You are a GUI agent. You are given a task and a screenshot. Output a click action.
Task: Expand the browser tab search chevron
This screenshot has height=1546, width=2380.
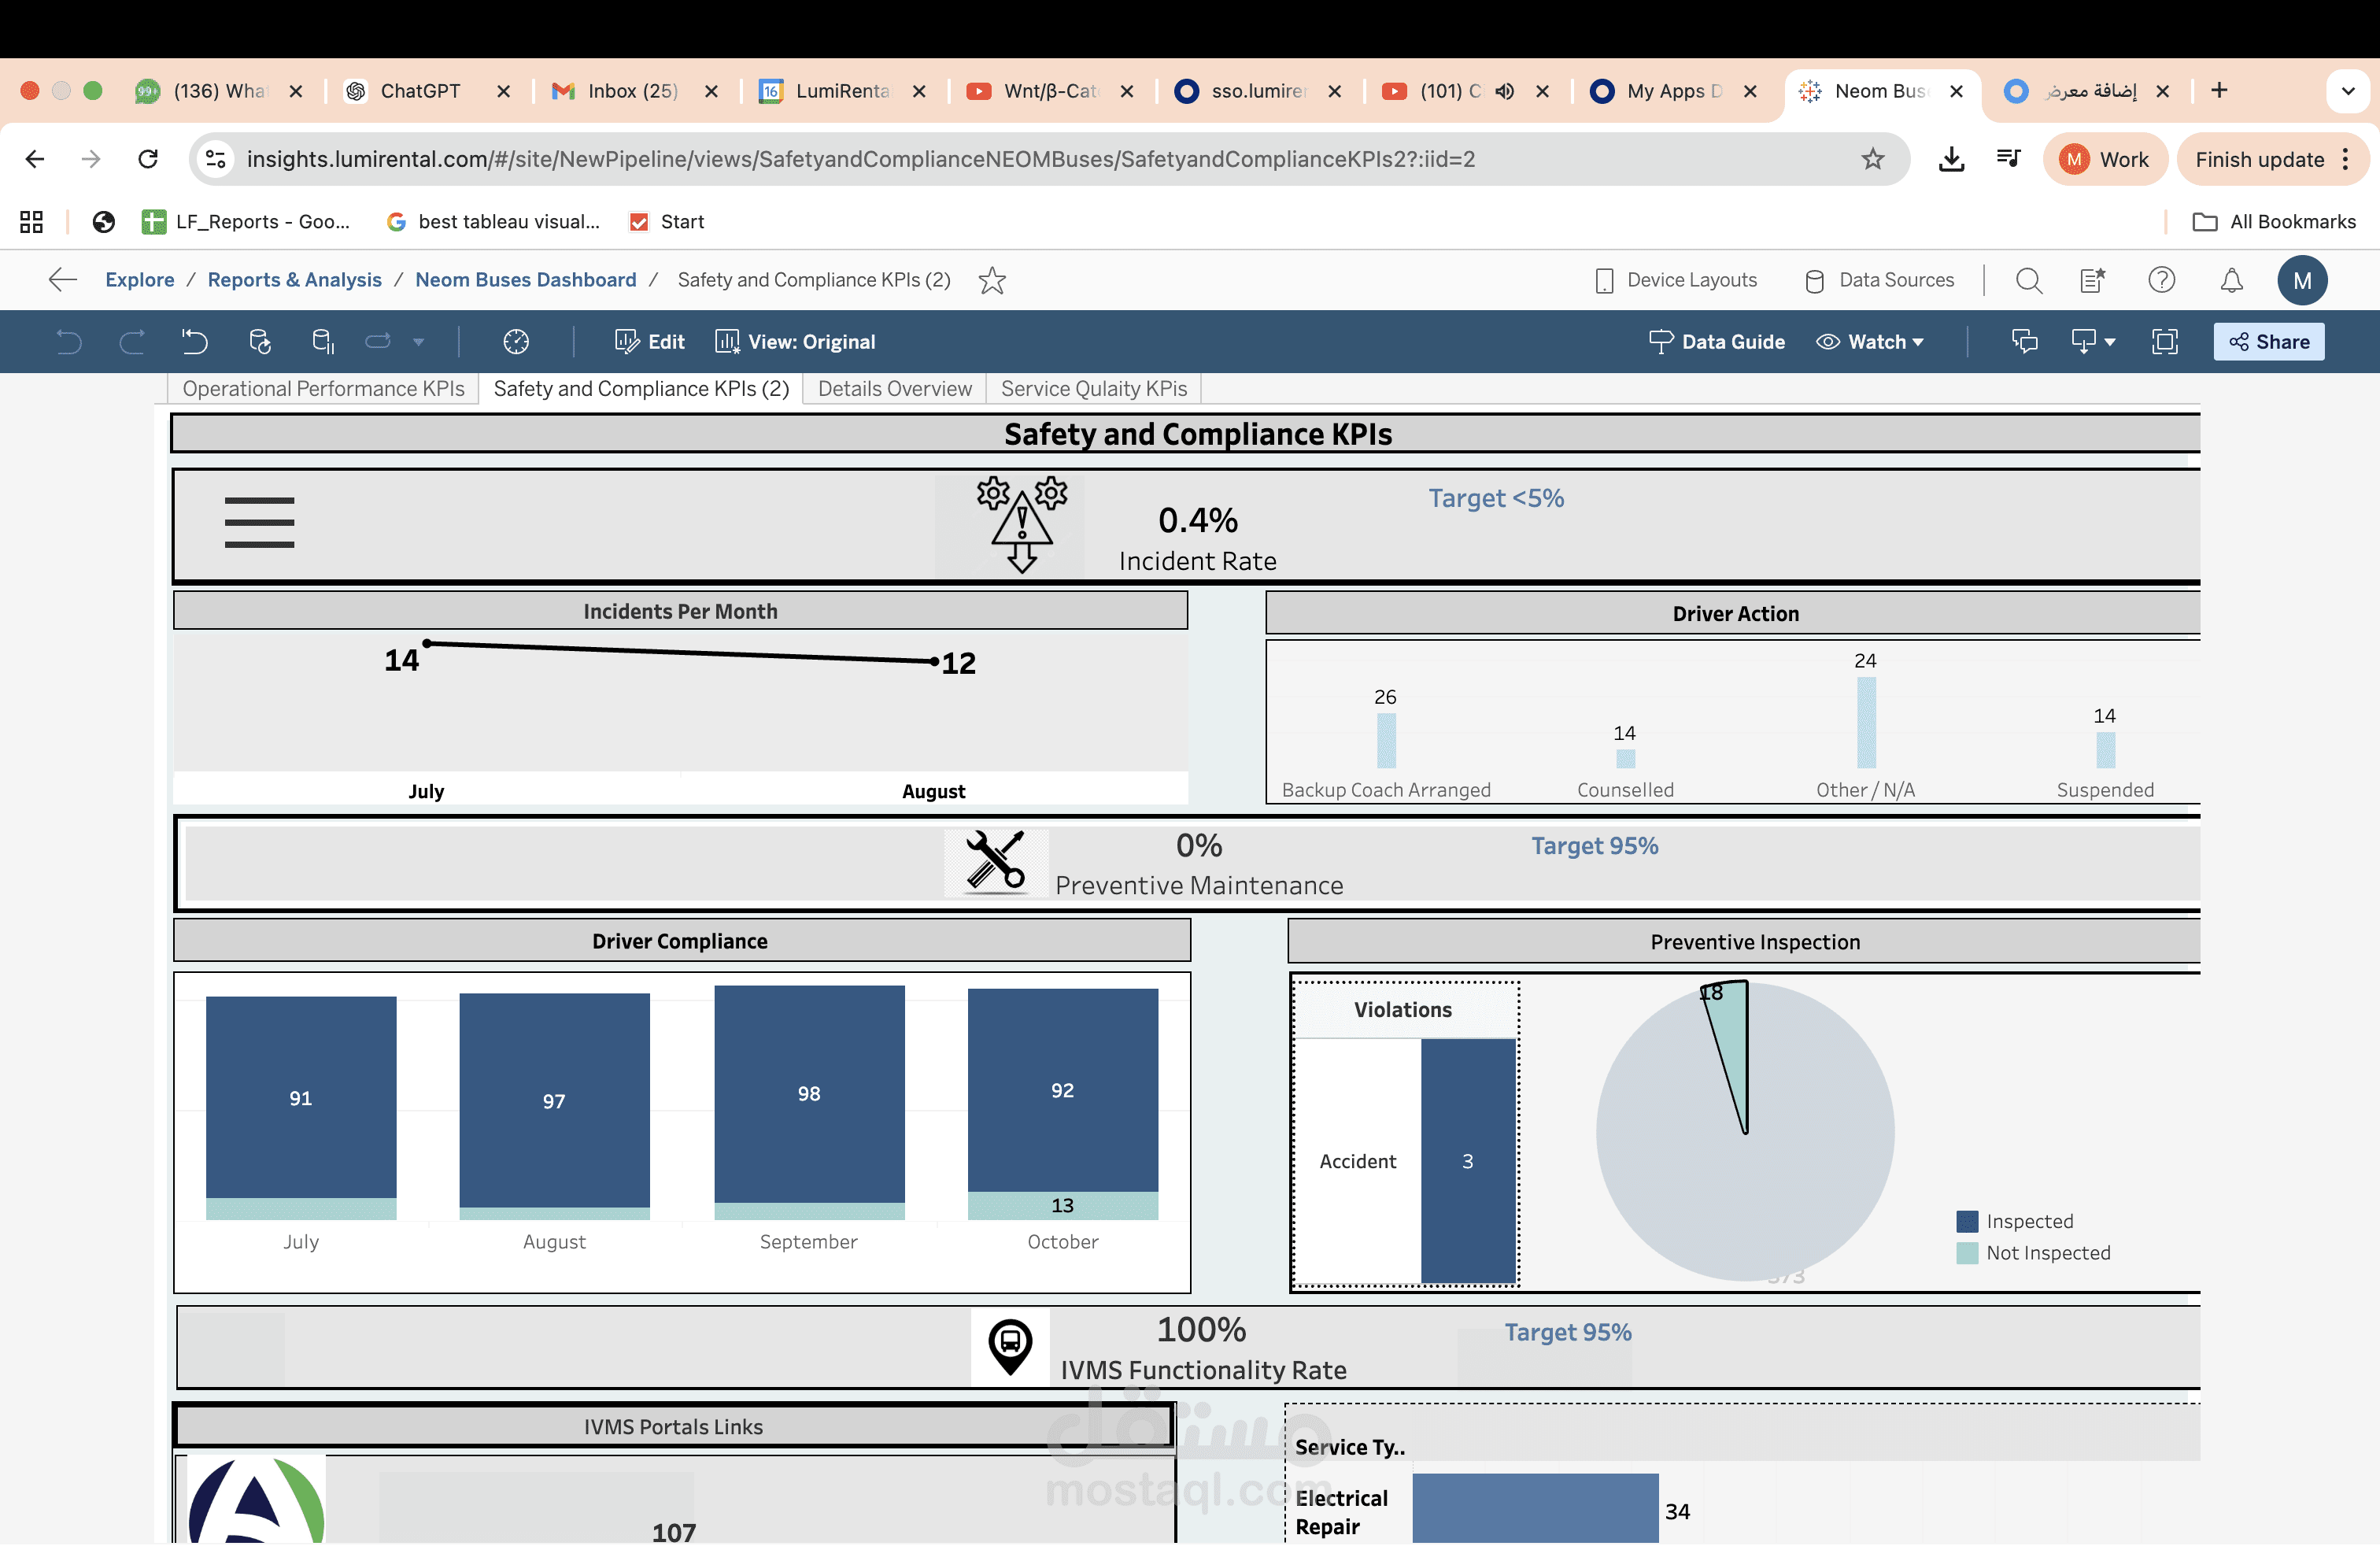[2347, 91]
